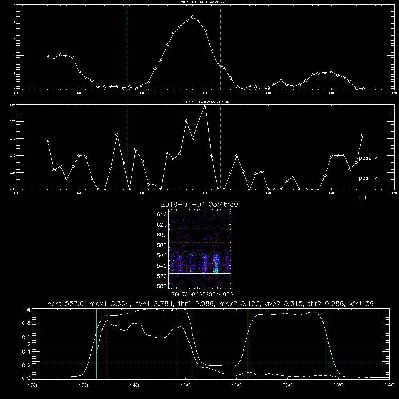This screenshot has width=399, height=399.
Task: Click the 640 y-axis label beside spectrogram
Action: pos(162,214)
